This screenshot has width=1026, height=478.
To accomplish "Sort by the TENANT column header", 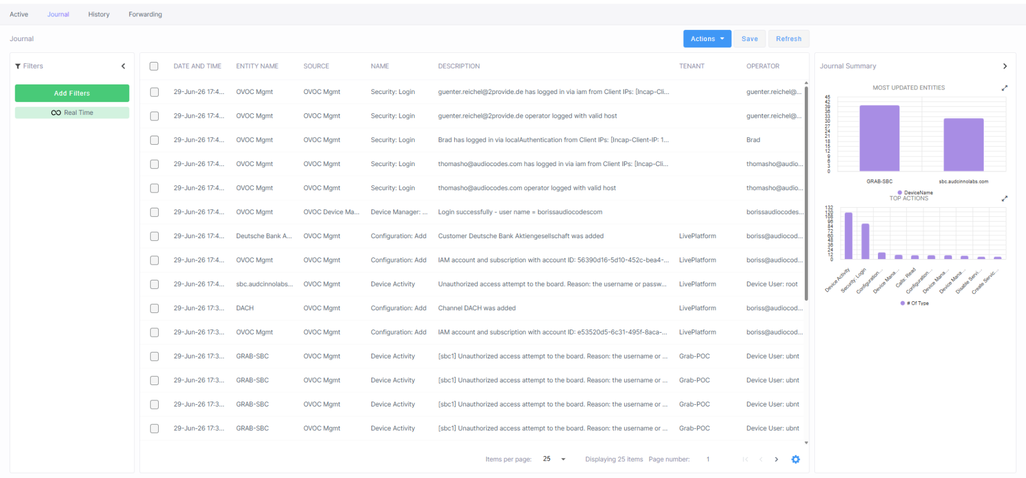I will click(x=692, y=66).
